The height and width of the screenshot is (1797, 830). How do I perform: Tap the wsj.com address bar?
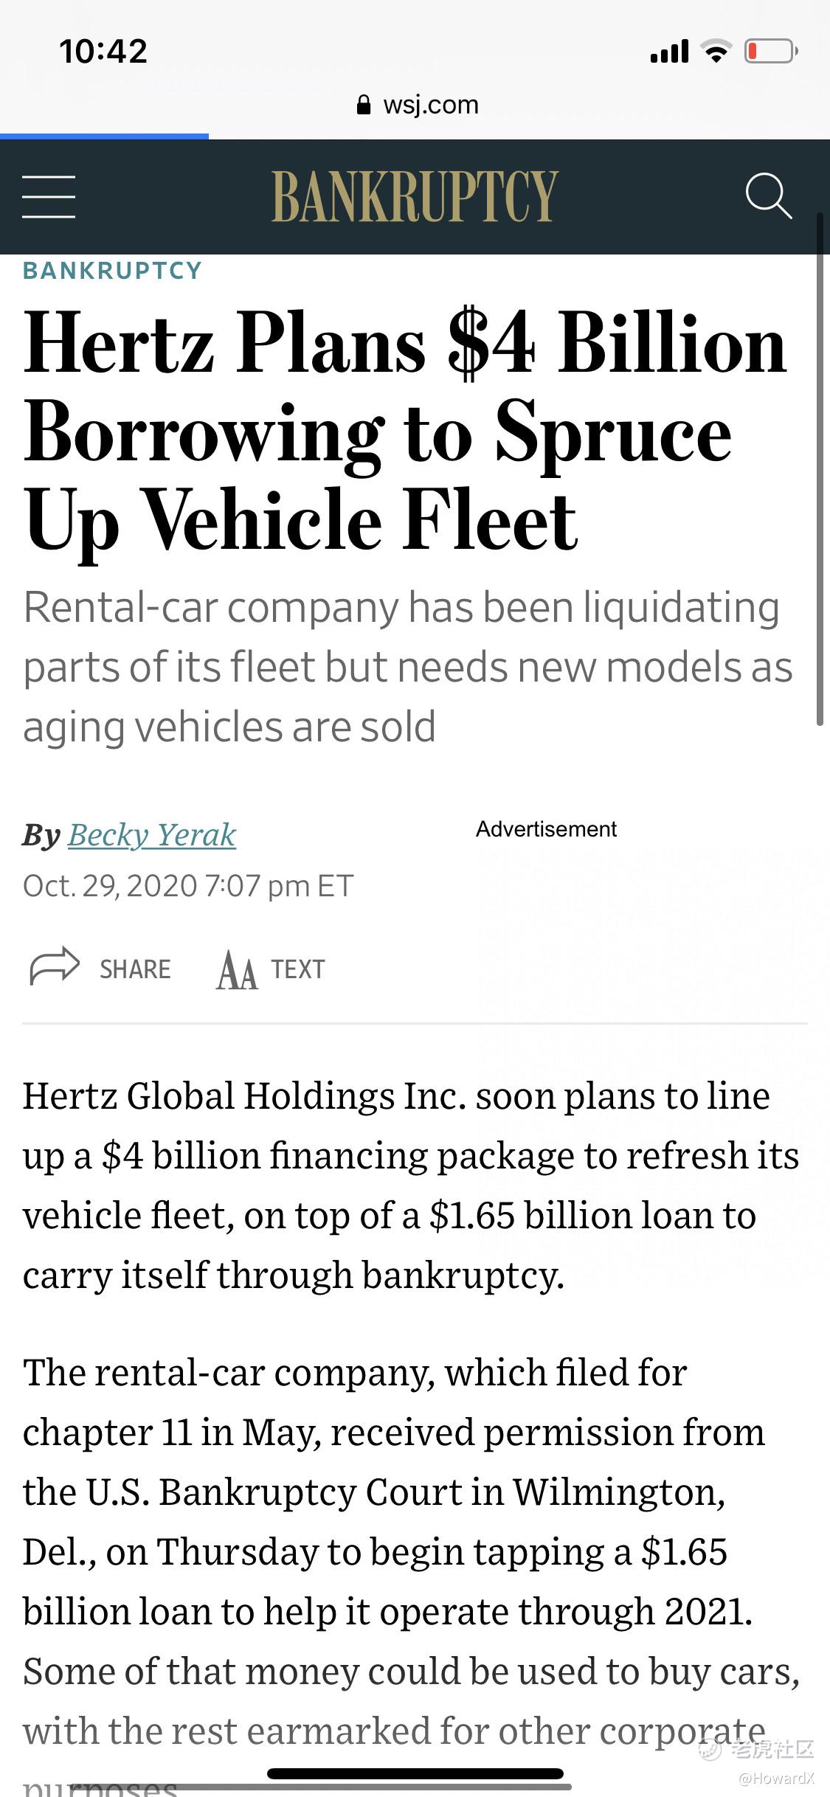[417, 105]
